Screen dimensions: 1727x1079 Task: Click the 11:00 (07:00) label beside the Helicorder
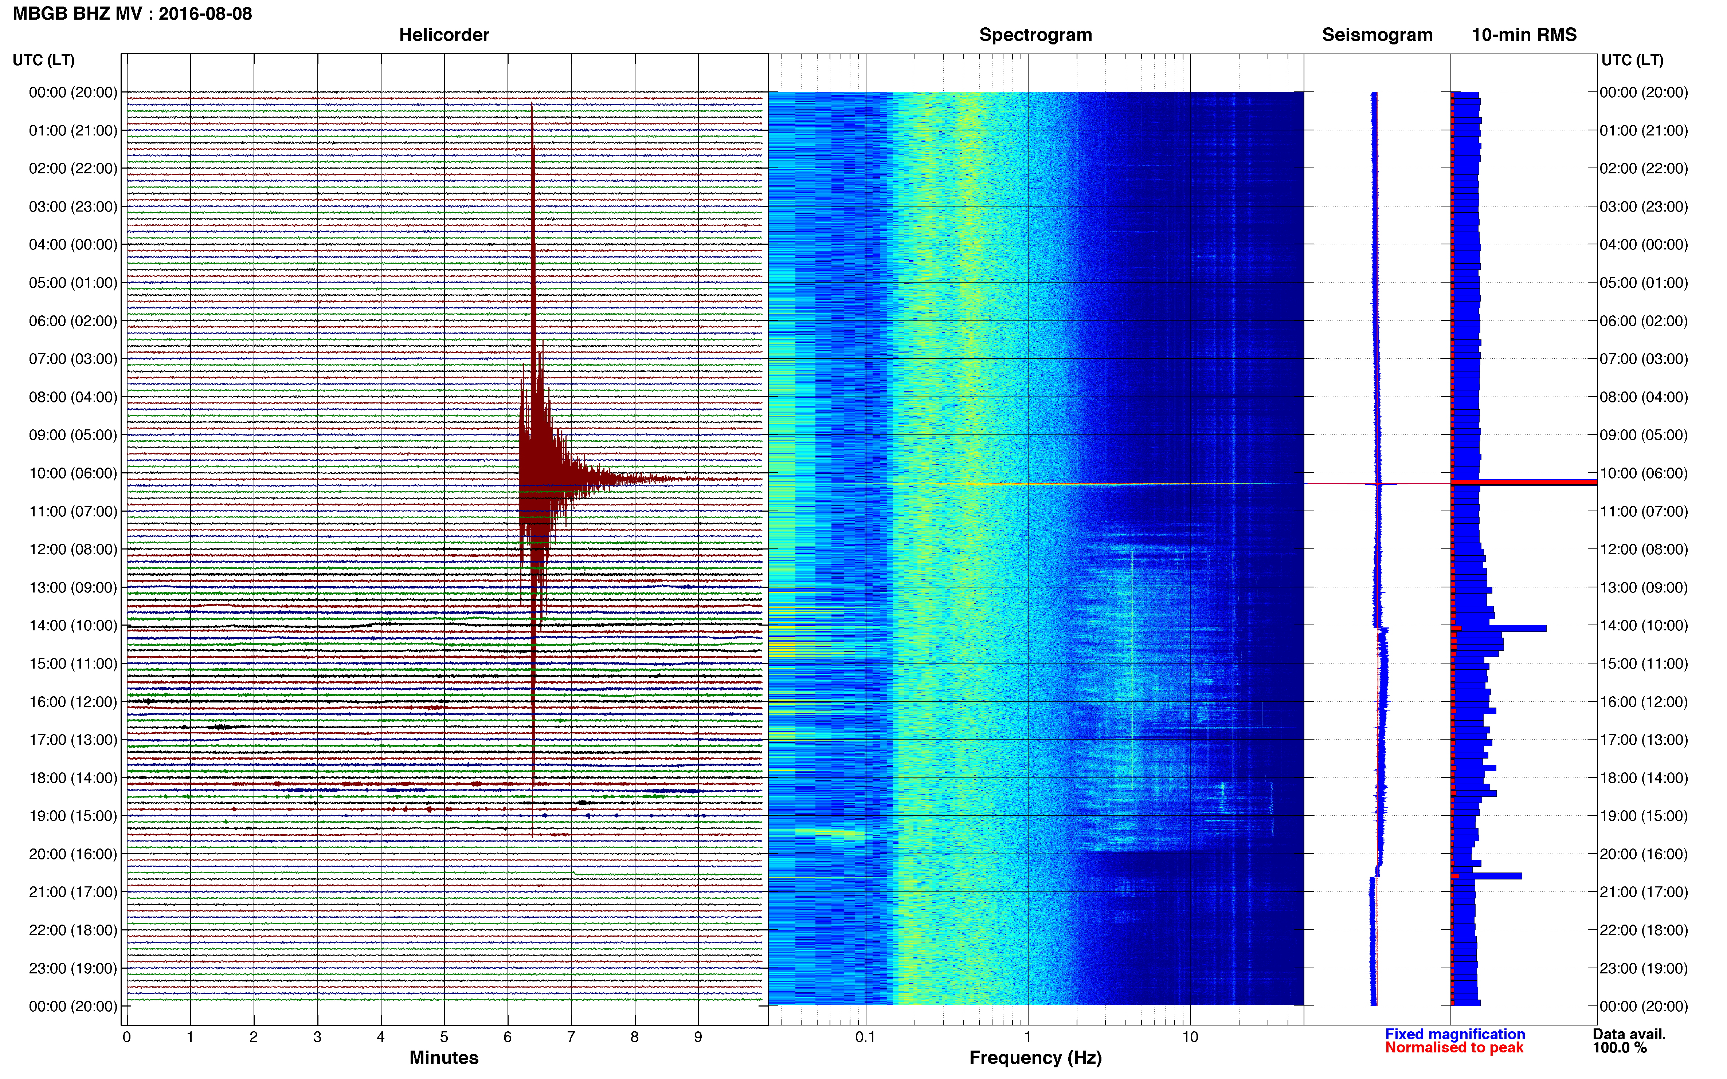coord(73,512)
